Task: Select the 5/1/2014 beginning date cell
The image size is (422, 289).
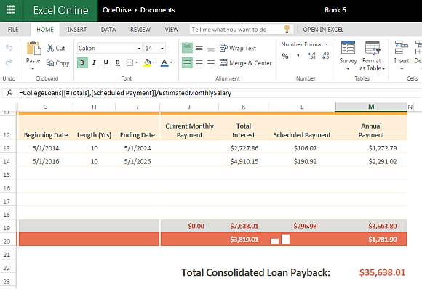Action: [x=46, y=148]
